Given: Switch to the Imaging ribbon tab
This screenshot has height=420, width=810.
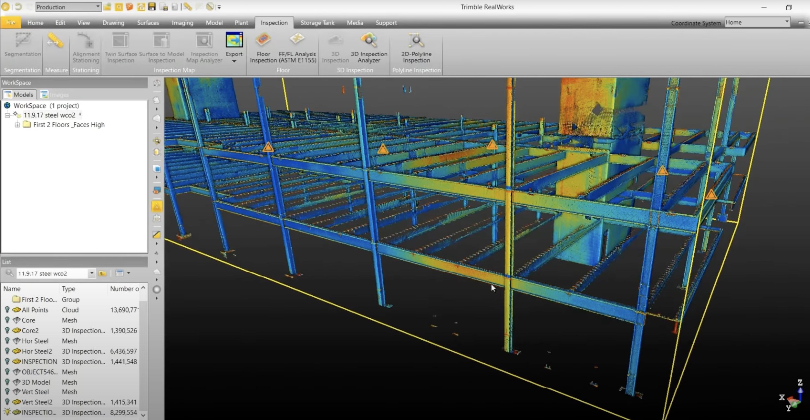Looking at the screenshot, I should [x=182, y=22].
